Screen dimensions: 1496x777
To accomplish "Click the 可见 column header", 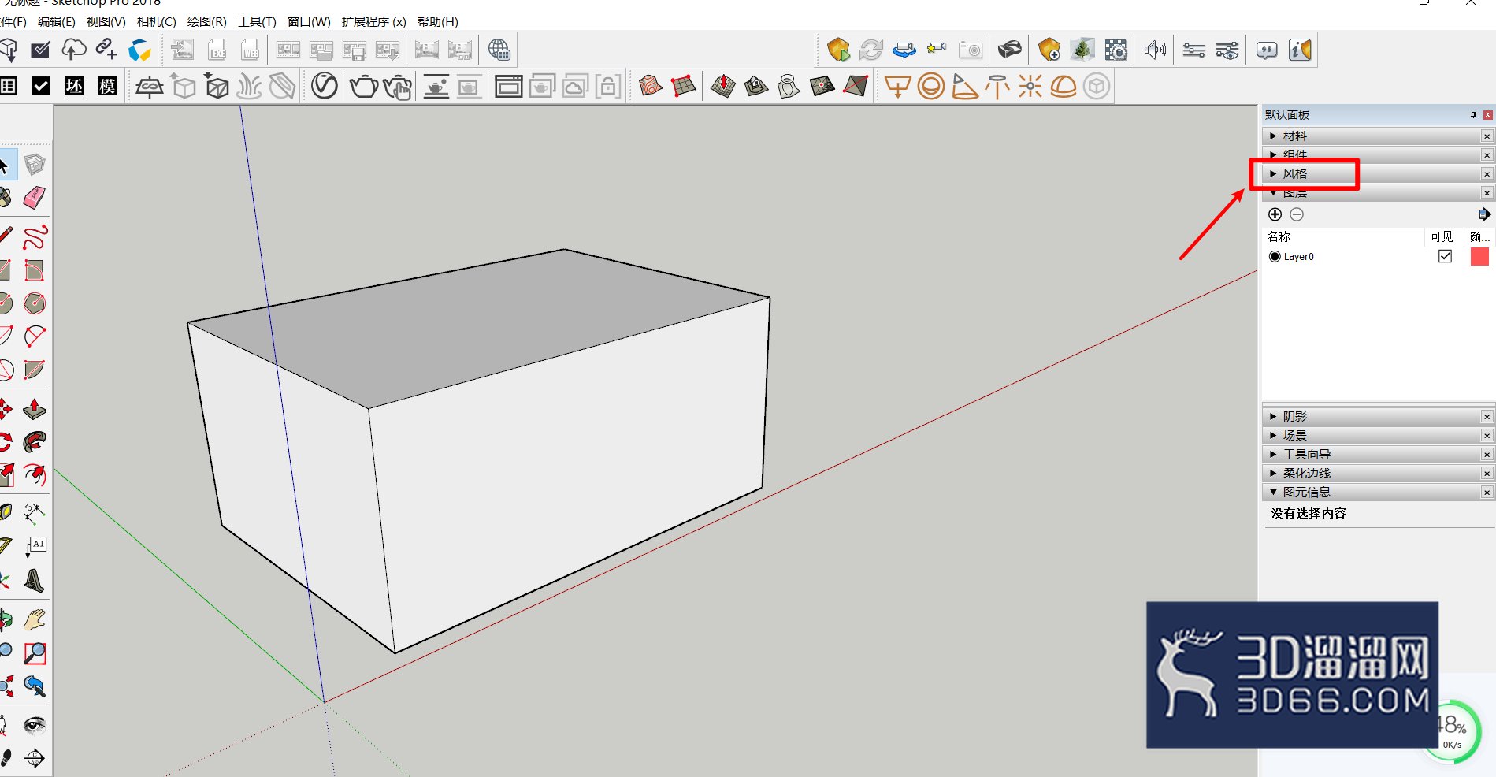I will tap(1442, 236).
